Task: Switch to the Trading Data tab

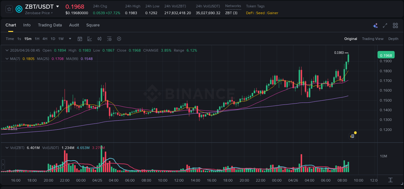Action: point(50,25)
